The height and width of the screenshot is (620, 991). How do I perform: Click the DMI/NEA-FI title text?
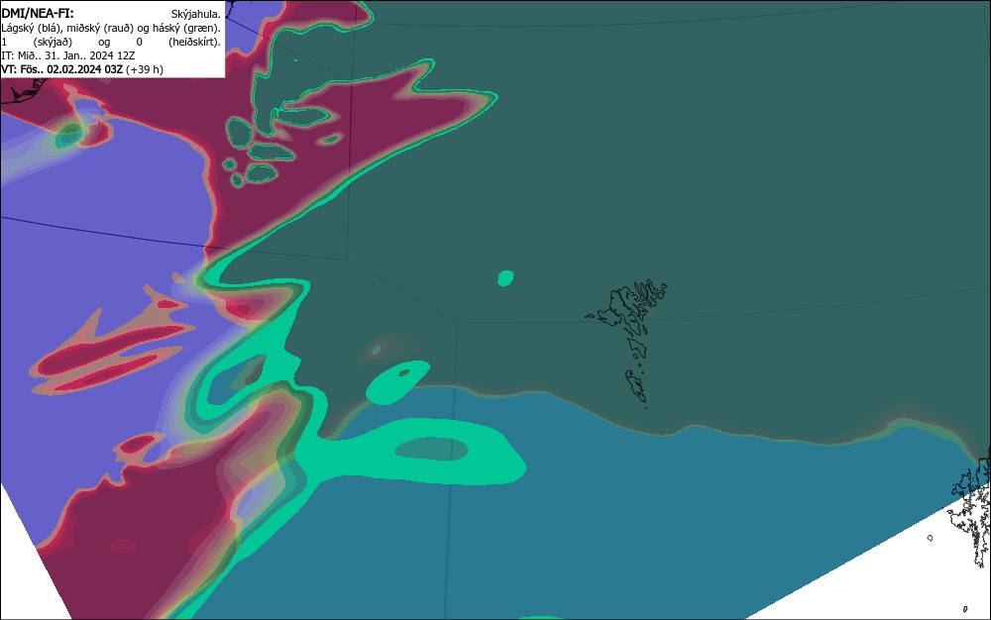[x=38, y=13]
